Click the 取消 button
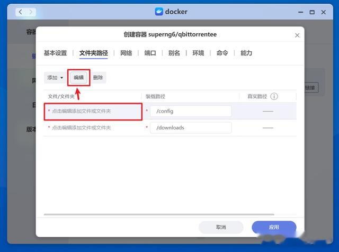The height and width of the screenshot is (252, 339). (221, 227)
